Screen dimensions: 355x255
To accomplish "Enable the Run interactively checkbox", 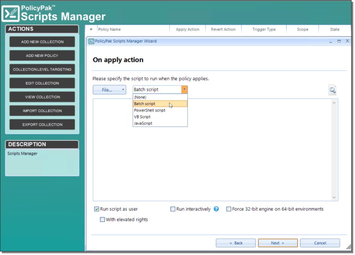I will click(173, 209).
